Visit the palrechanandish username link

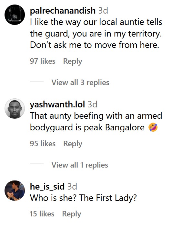click(x=63, y=11)
